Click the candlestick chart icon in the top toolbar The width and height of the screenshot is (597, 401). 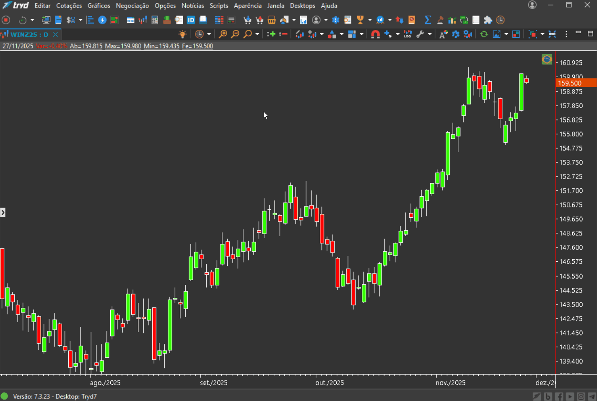coord(143,20)
